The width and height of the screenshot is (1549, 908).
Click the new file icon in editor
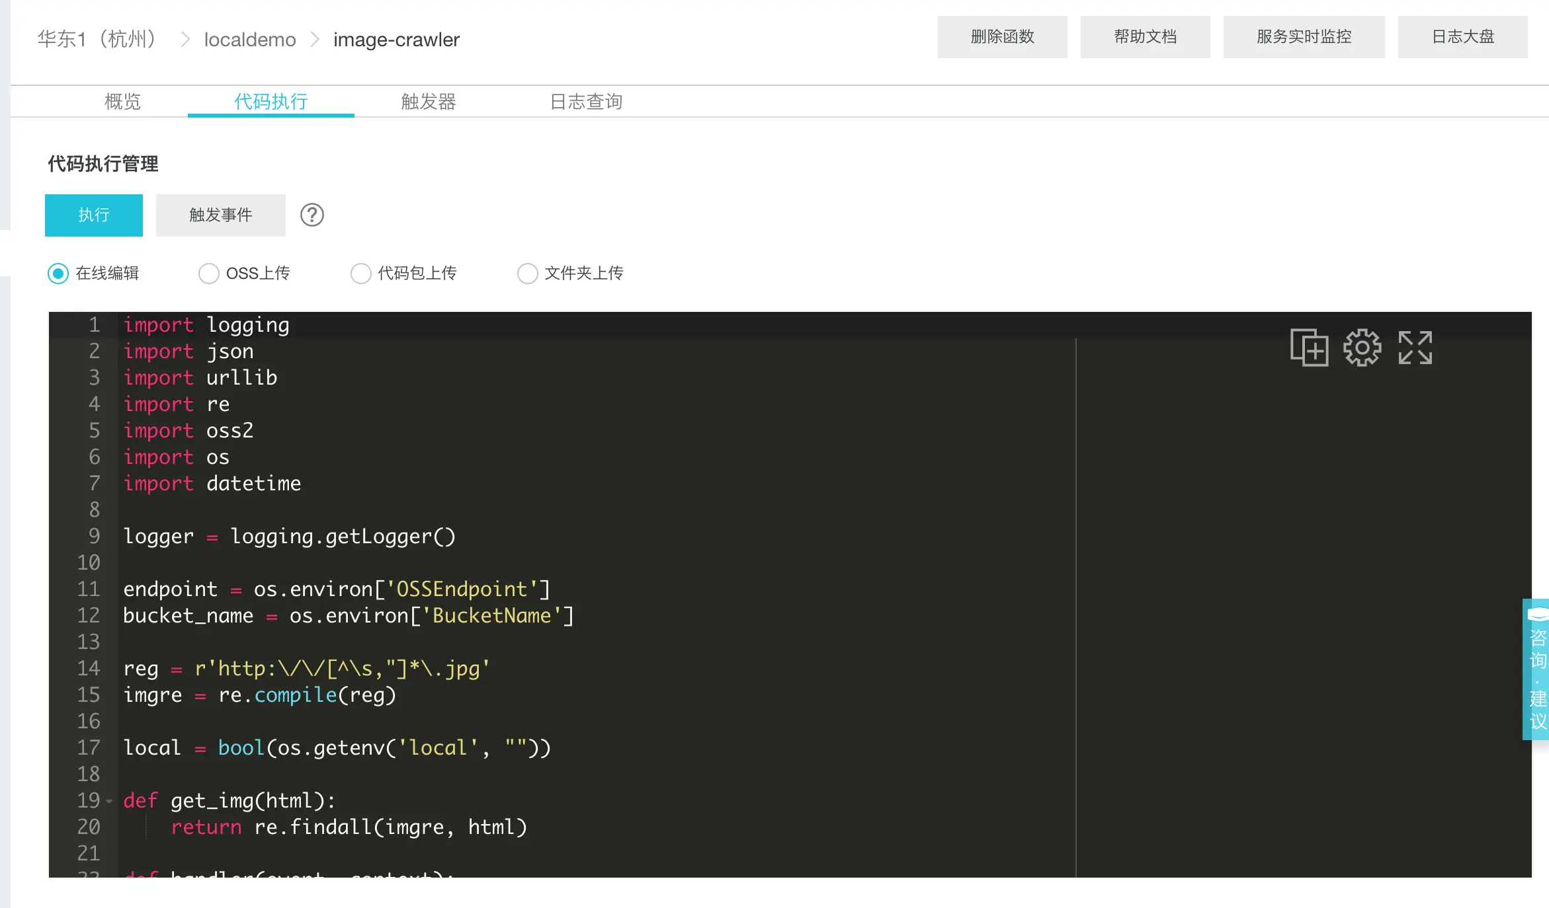click(1309, 348)
